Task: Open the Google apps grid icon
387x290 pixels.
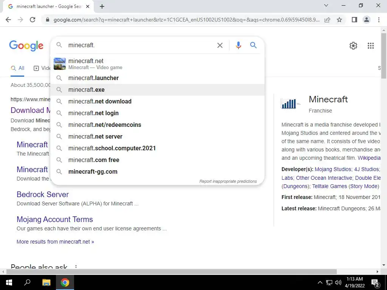Action: [370, 46]
